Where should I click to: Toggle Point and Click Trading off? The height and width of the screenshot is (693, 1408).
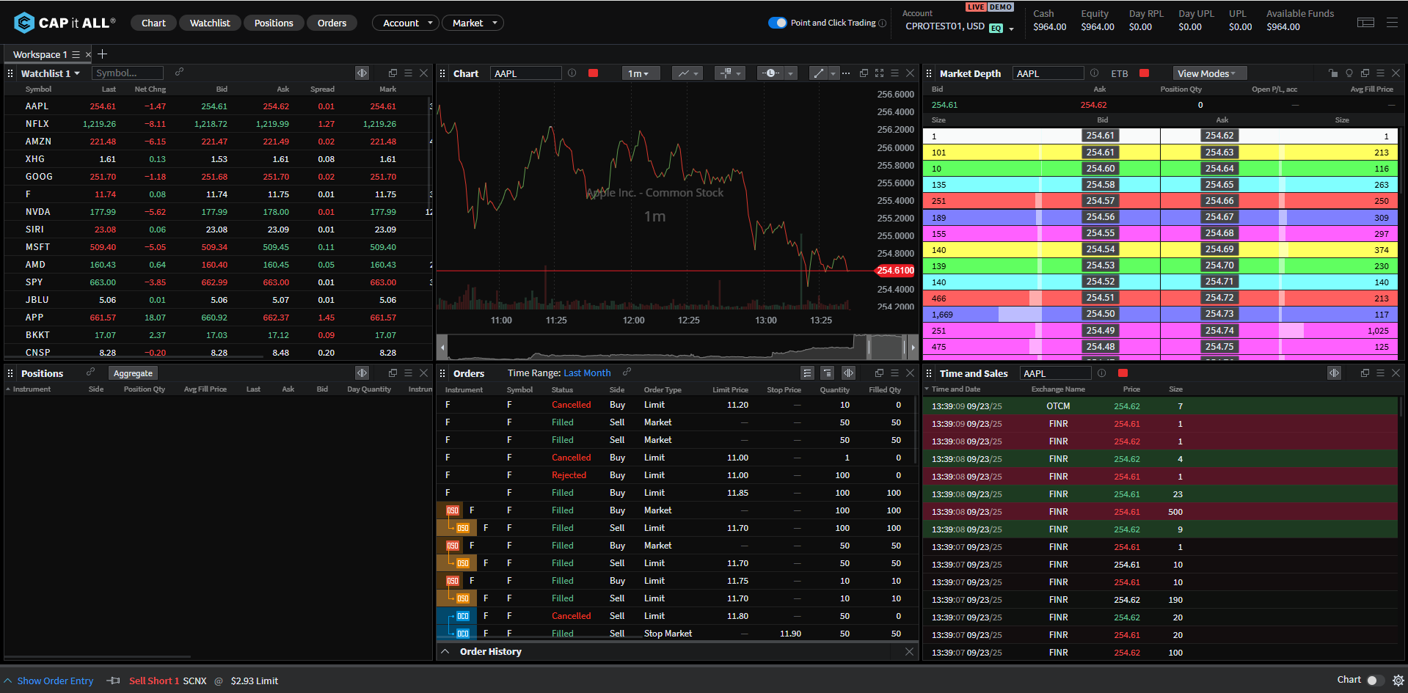(777, 23)
